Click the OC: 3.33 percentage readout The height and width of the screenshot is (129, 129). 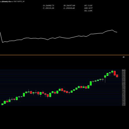coord(88,6)
